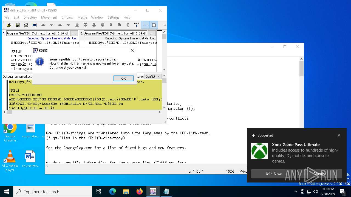The width and height of the screenshot is (351, 197).
Task: Click the file A path field
Action: coord(38,33)
